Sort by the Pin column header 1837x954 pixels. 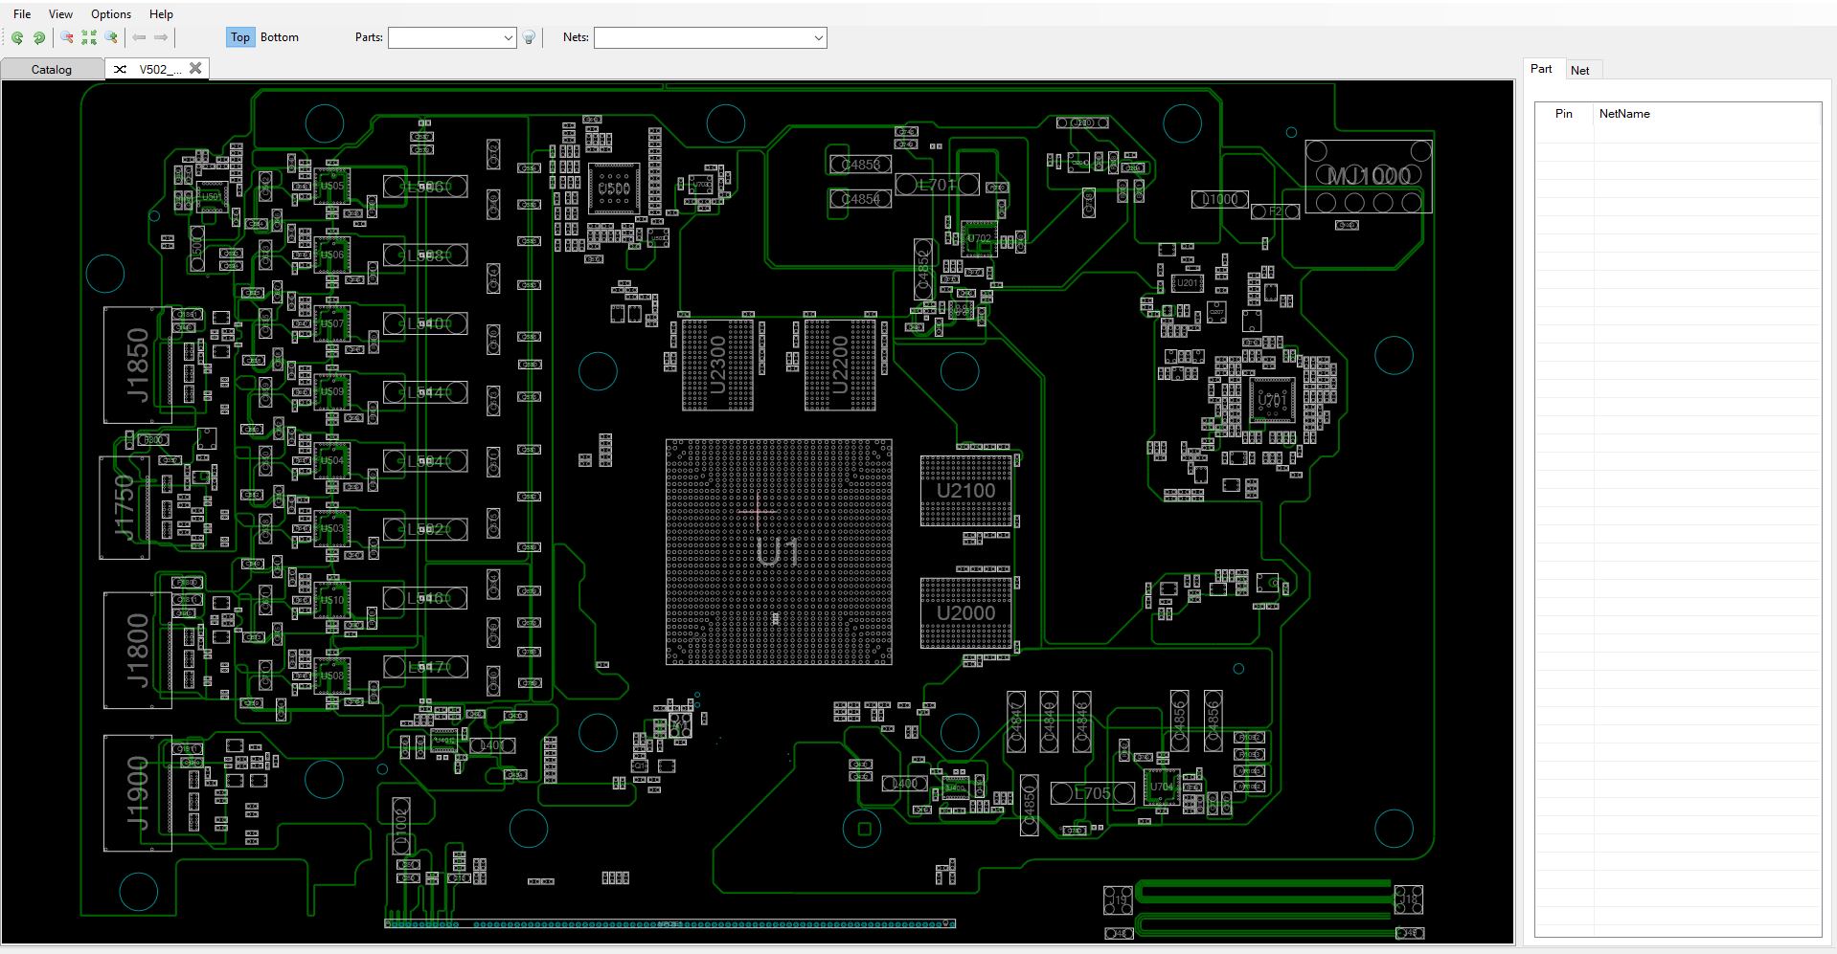pos(1564,114)
